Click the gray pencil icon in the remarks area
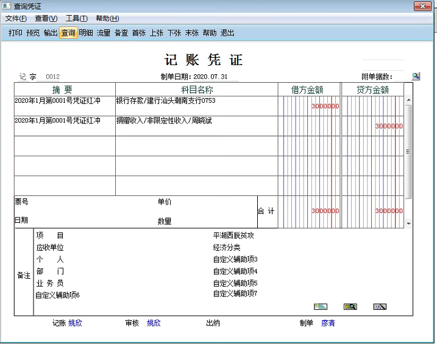 [380, 307]
